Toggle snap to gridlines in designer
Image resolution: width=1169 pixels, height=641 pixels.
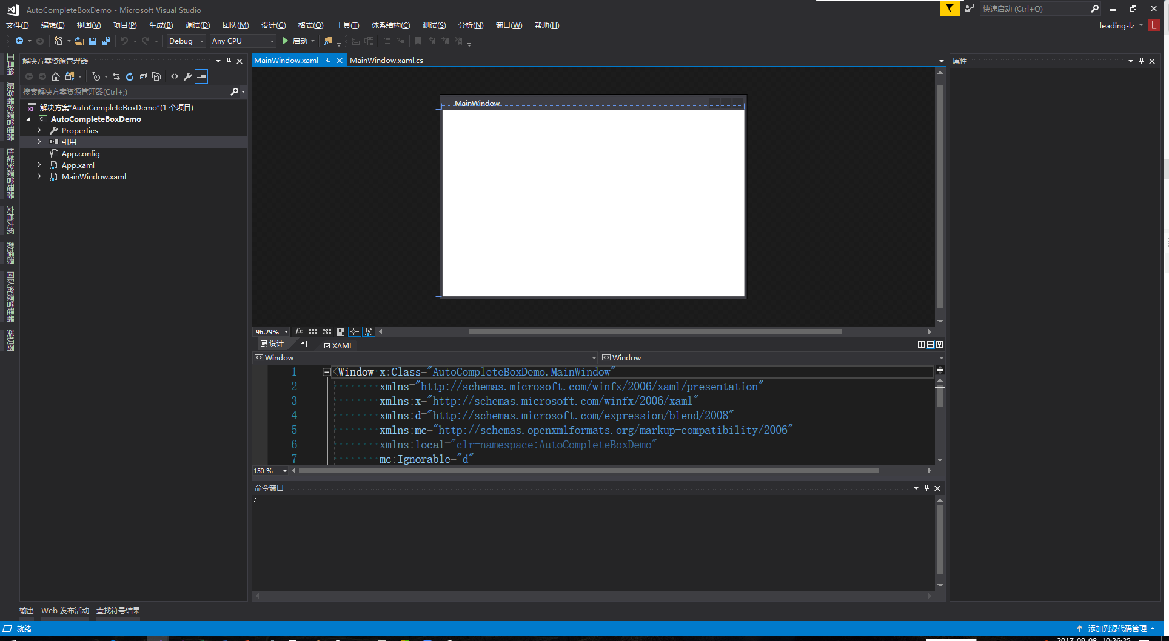coord(327,331)
